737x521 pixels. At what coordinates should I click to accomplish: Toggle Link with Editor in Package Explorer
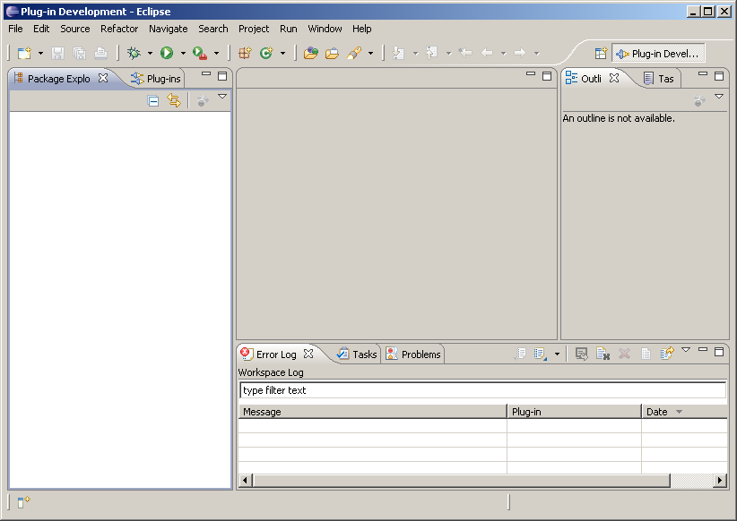tap(174, 100)
